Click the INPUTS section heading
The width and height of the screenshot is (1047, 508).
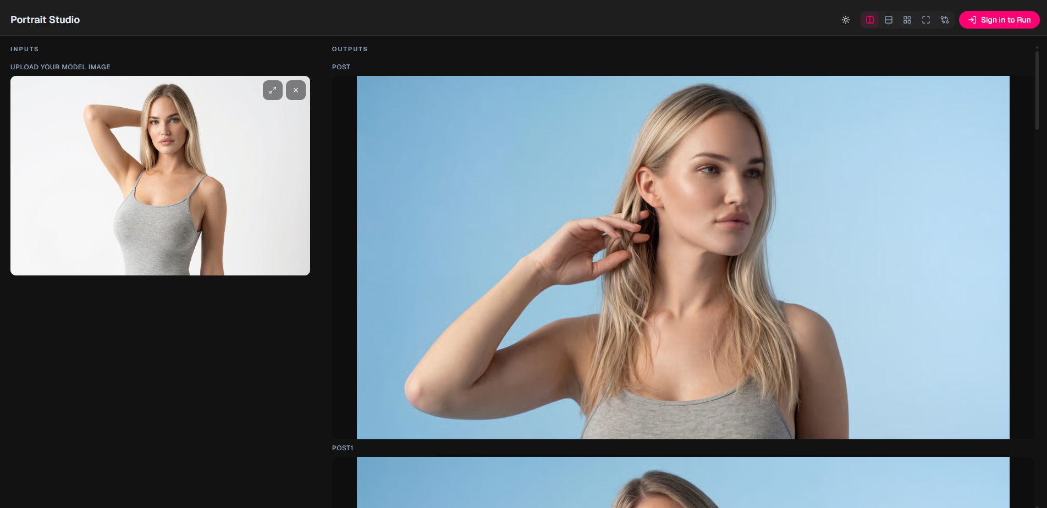25,49
